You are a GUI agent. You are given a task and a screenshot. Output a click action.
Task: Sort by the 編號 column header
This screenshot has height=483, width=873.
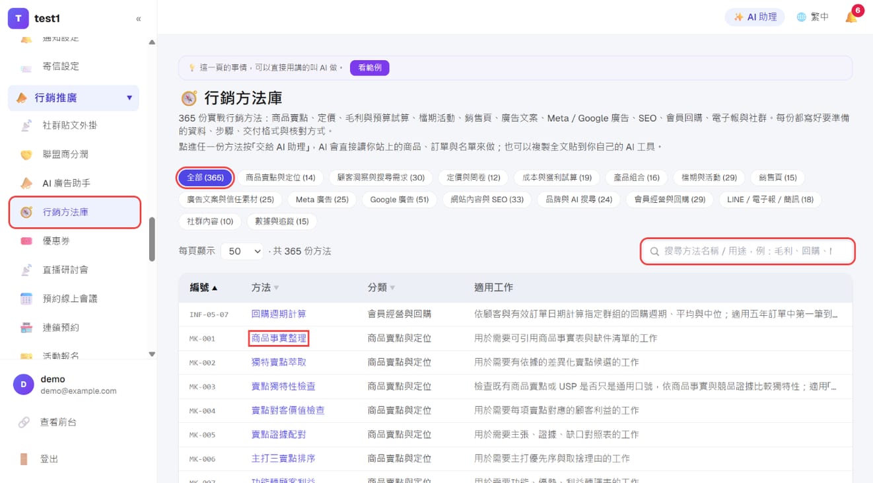pyautogui.click(x=203, y=287)
